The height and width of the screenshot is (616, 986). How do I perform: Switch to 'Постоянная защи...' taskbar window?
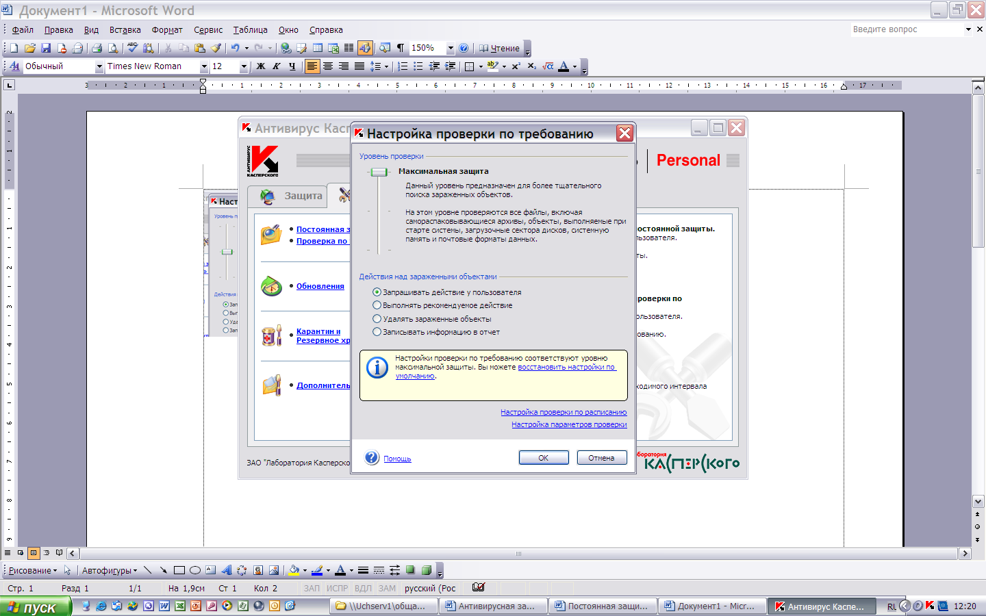click(x=602, y=606)
